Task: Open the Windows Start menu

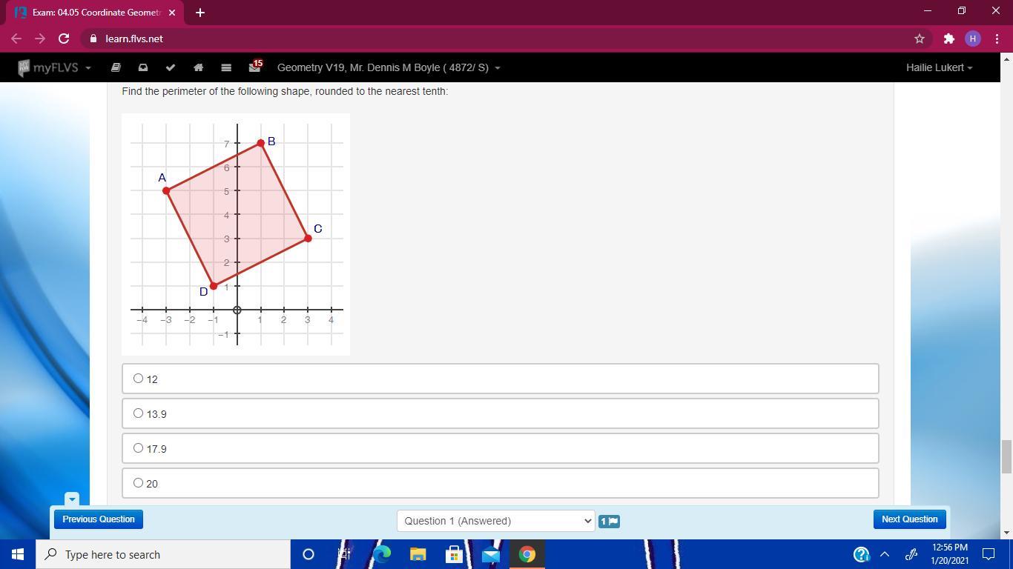Action: [x=18, y=554]
